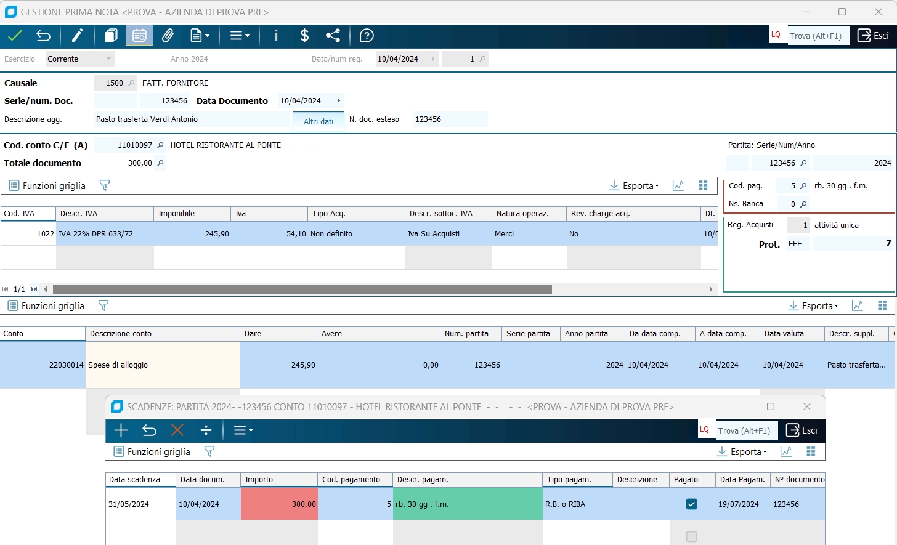897x545 pixels.
Task: Open the help question mark icon
Action: tap(367, 36)
